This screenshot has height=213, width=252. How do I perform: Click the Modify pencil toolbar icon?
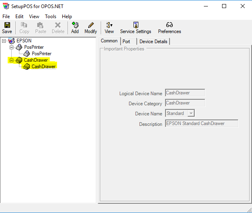coord(91,25)
